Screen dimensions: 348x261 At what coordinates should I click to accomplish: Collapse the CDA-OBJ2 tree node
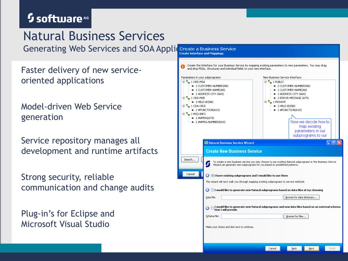point(184,106)
